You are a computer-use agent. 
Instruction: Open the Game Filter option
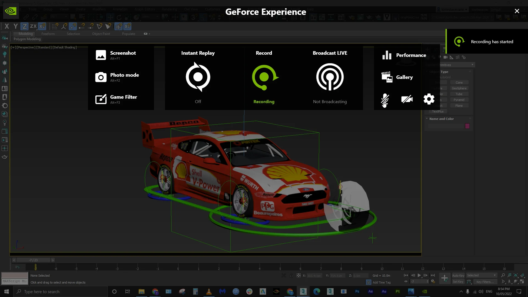click(116, 99)
